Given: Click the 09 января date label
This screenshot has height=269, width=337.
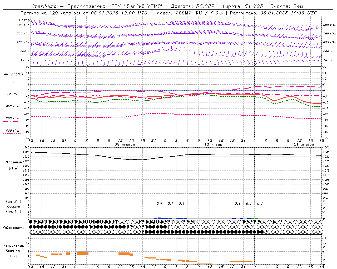Looking at the screenshot, I should point(125,144).
